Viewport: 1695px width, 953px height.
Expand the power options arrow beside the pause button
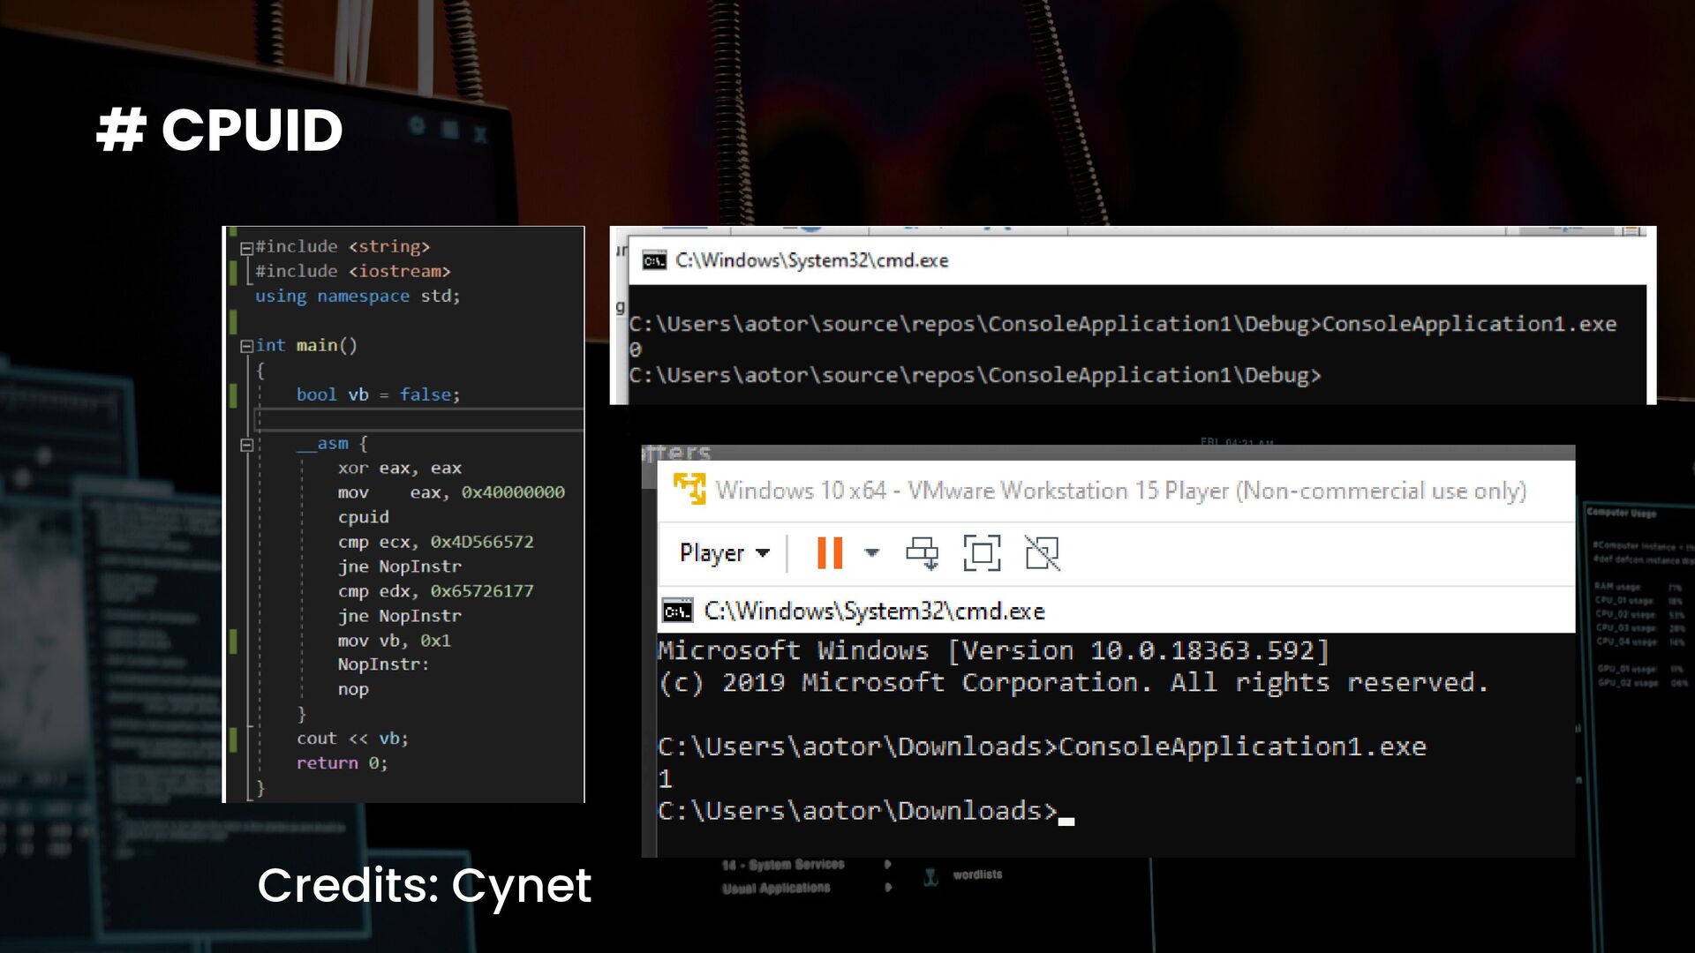coord(872,553)
